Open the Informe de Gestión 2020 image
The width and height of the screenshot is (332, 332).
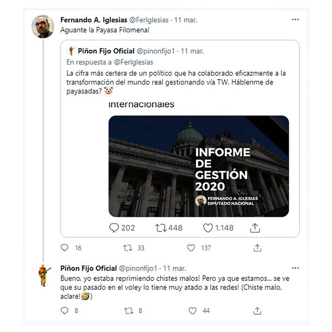198,166
